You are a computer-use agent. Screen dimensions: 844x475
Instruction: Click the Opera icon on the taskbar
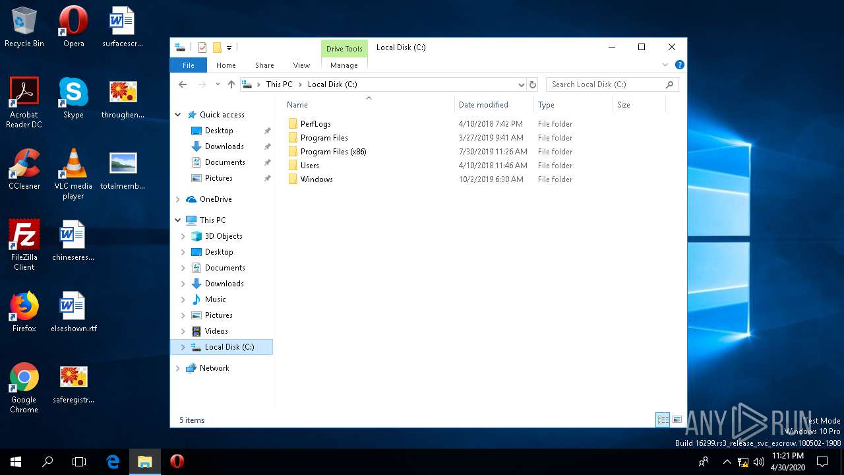click(177, 462)
